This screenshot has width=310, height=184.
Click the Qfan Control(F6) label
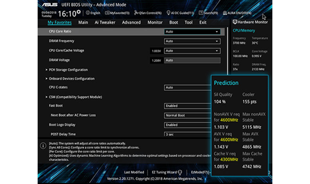(150, 13)
